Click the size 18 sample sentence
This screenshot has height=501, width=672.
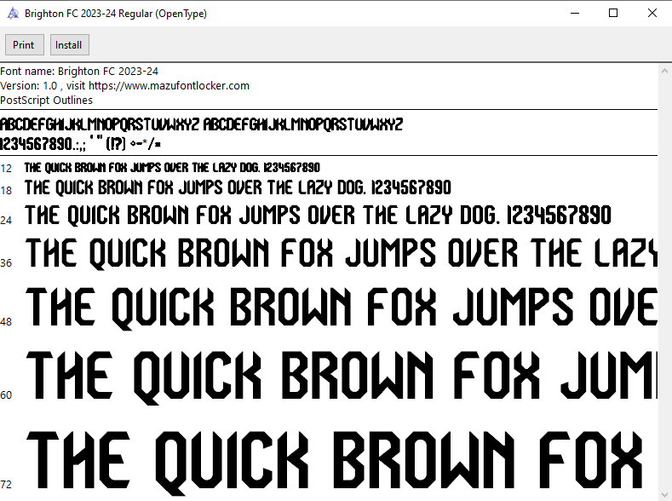238,187
